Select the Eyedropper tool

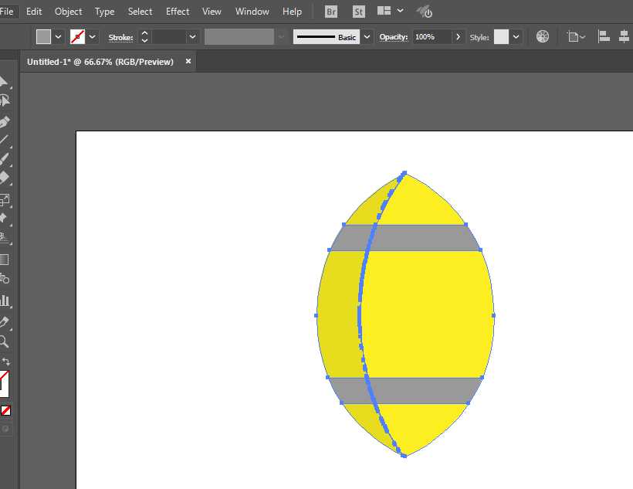click(4, 321)
